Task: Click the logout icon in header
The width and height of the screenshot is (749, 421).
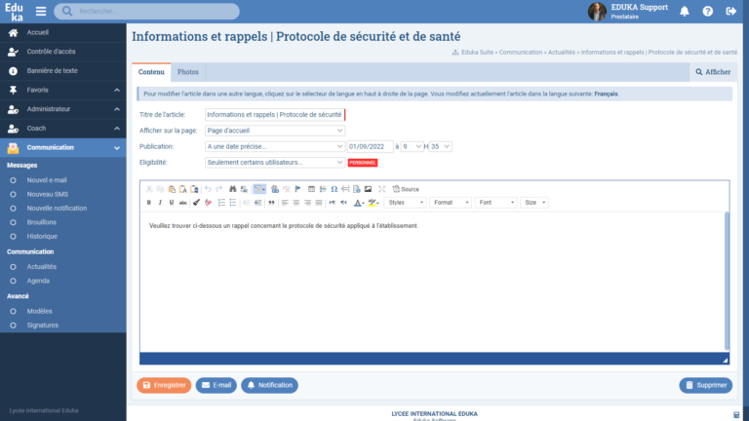Action: point(730,12)
